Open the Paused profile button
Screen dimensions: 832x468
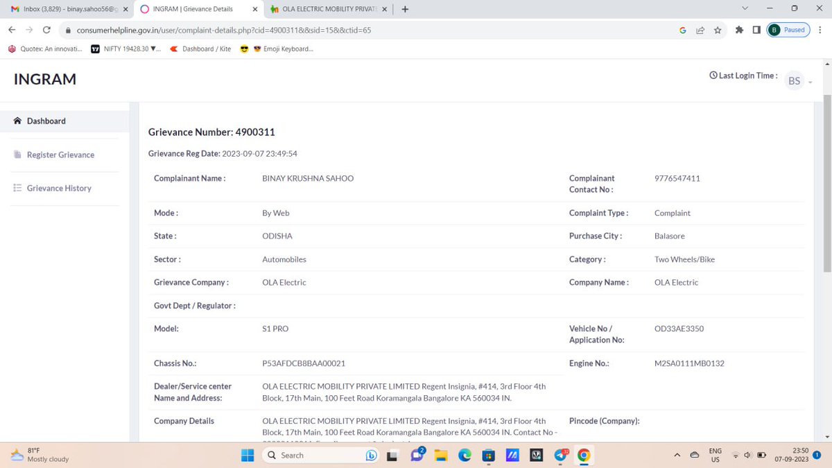(x=788, y=30)
